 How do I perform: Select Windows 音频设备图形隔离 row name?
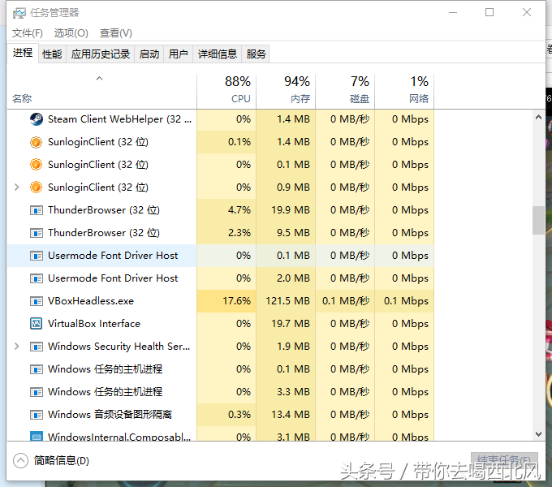110,415
